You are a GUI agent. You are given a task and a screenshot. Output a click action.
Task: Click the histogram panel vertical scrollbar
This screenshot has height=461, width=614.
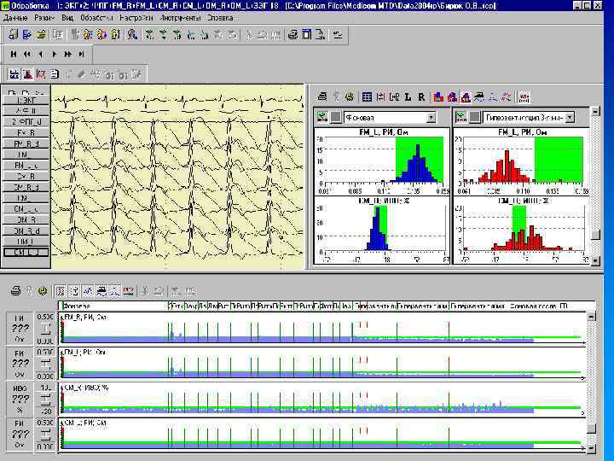pos(594,188)
